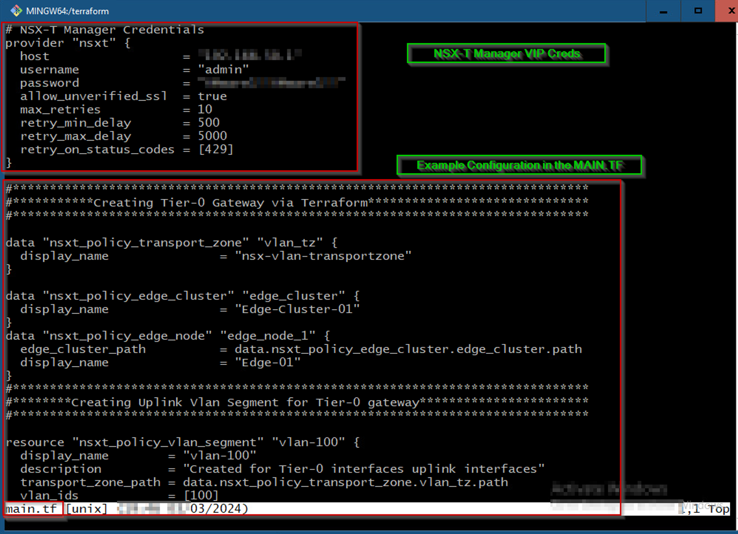Place cursor on the "admin" username value
Image resolution: width=738 pixels, height=534 pixels.
[223, 70]
